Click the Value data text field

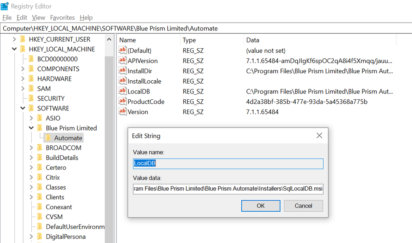pyautogui.click(x=228, y=189)
